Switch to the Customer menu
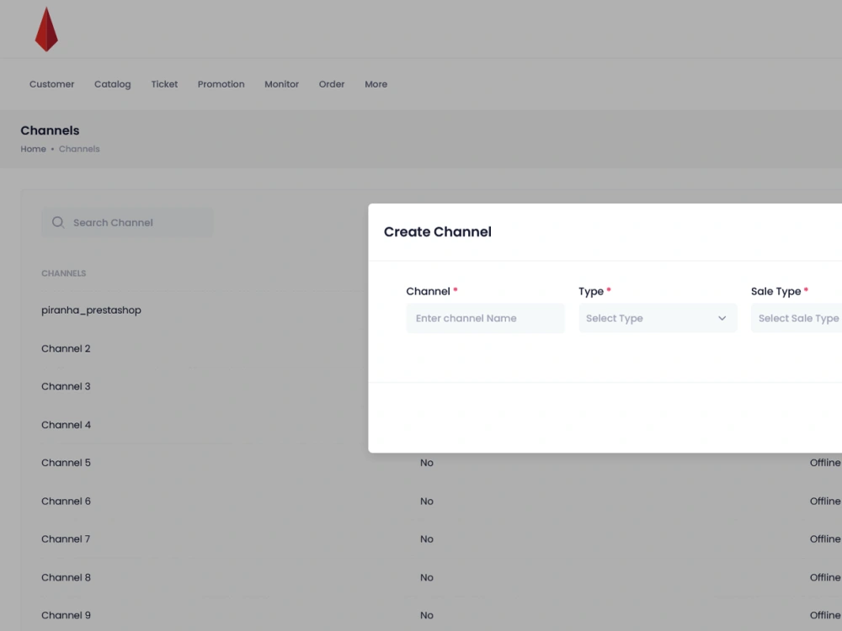 51,84
